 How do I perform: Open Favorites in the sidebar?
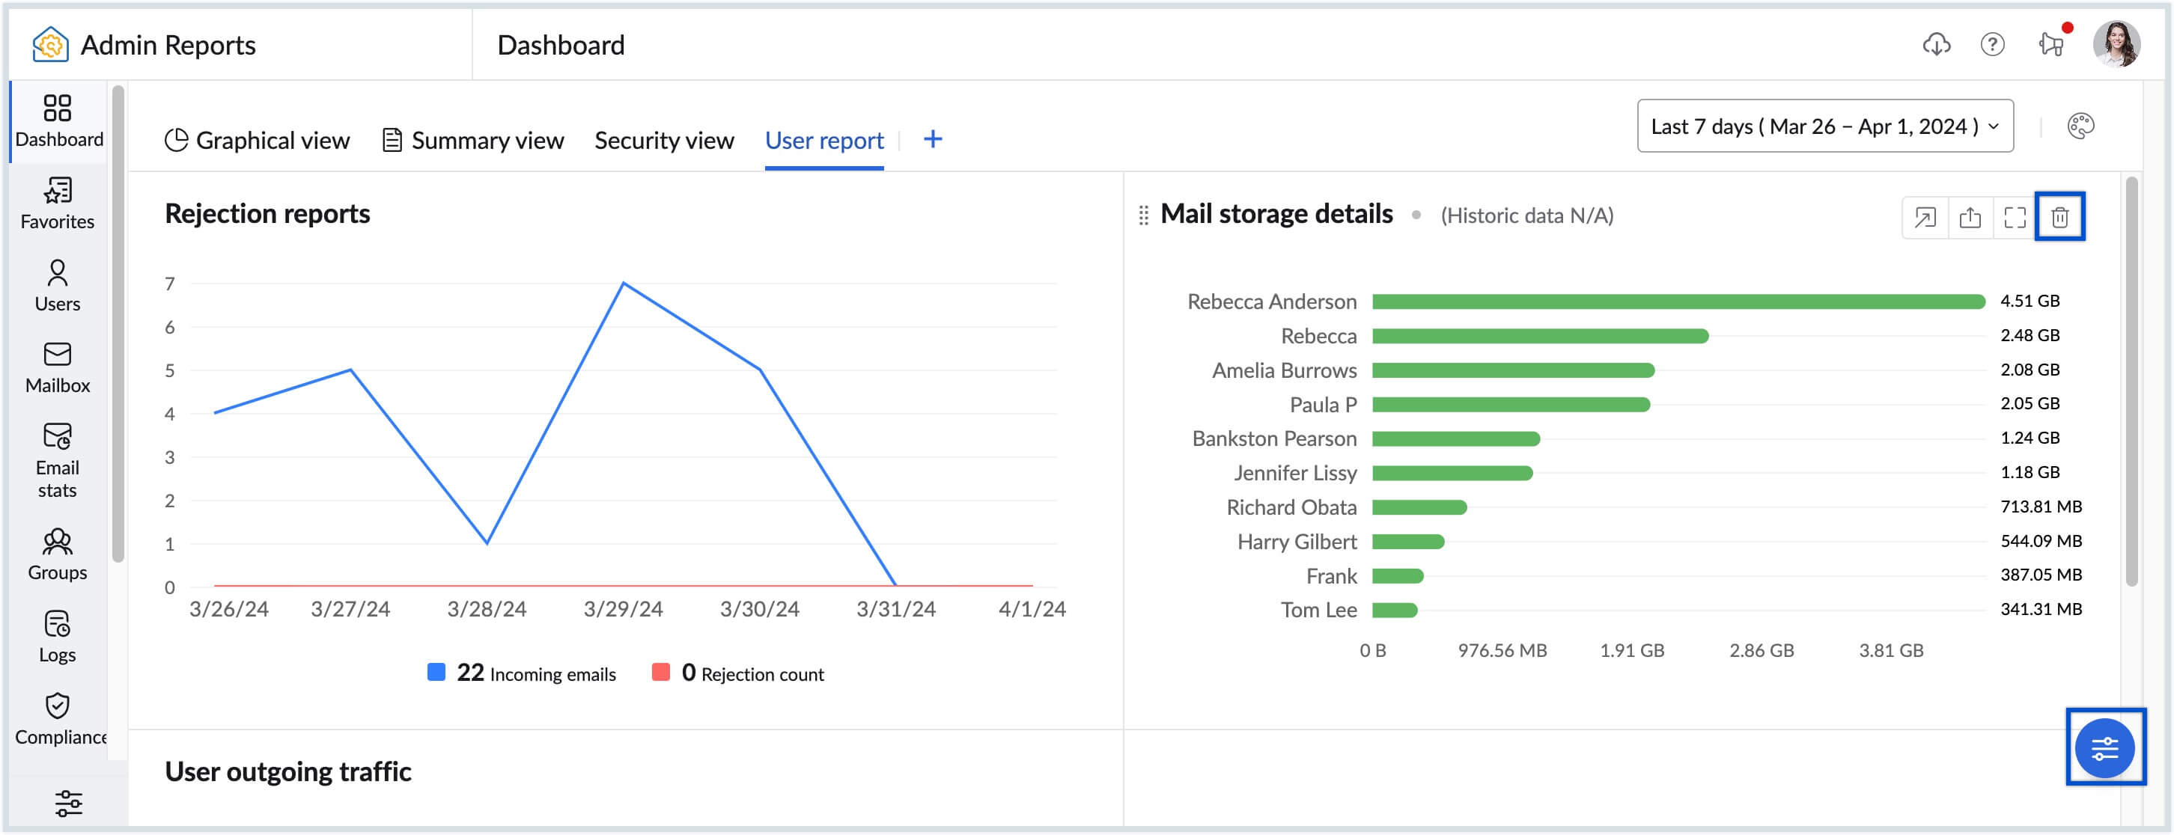point(58,204)
